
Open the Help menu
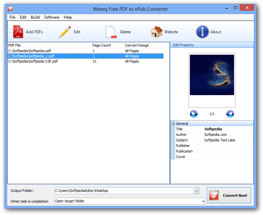(68, 17)
